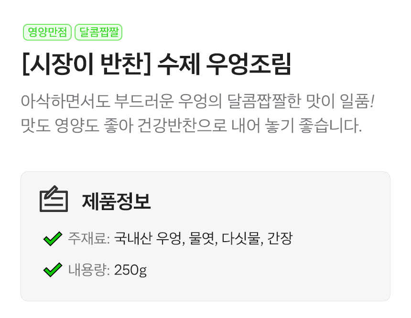This screenshot has width=411, height=318.
Task: Click the 영양만점 green tag
Action: tap(47, 32)
